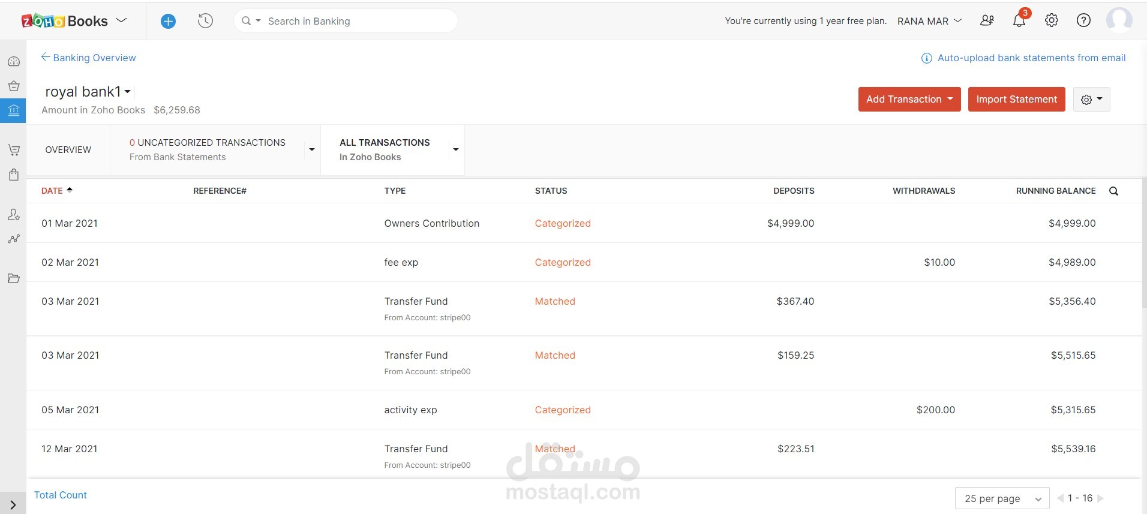
Task: Open Reports sidebar graph icon
Action: (x=13, y=239)
